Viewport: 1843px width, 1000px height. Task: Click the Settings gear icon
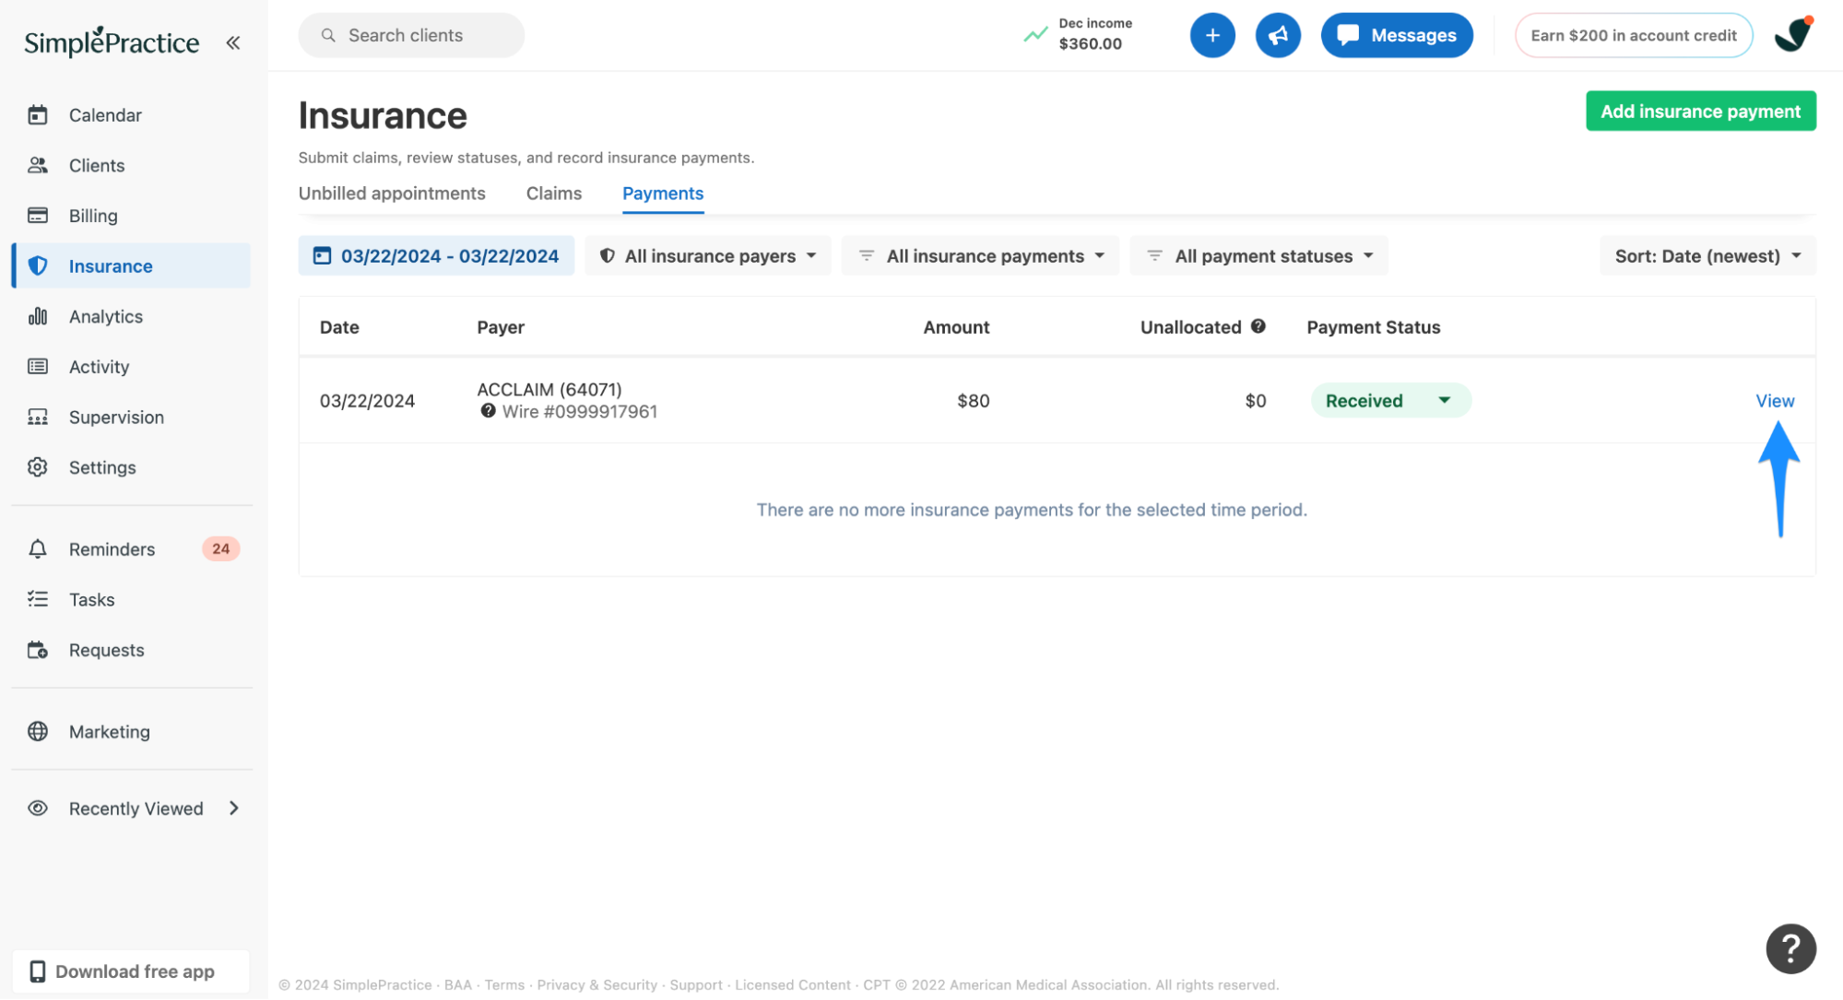[x=38, y=467]
